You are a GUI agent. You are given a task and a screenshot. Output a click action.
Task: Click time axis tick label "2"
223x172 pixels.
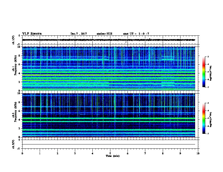57,153
